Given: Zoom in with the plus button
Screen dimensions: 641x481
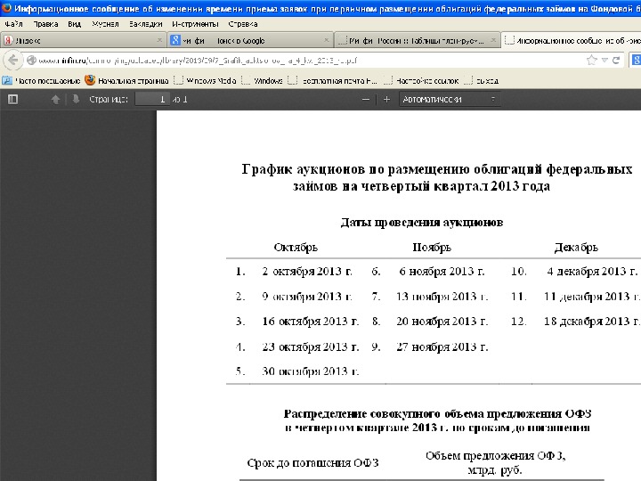Looking at the screenshot, I should (386, 100).
